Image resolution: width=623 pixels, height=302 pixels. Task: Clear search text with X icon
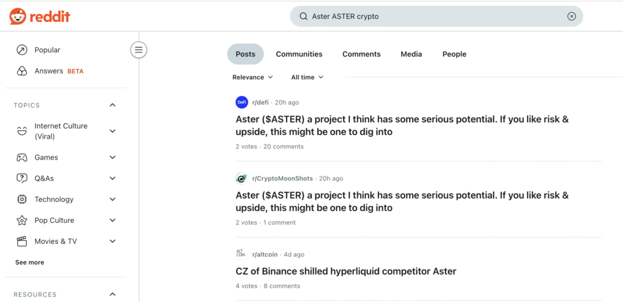click(571, 16)
